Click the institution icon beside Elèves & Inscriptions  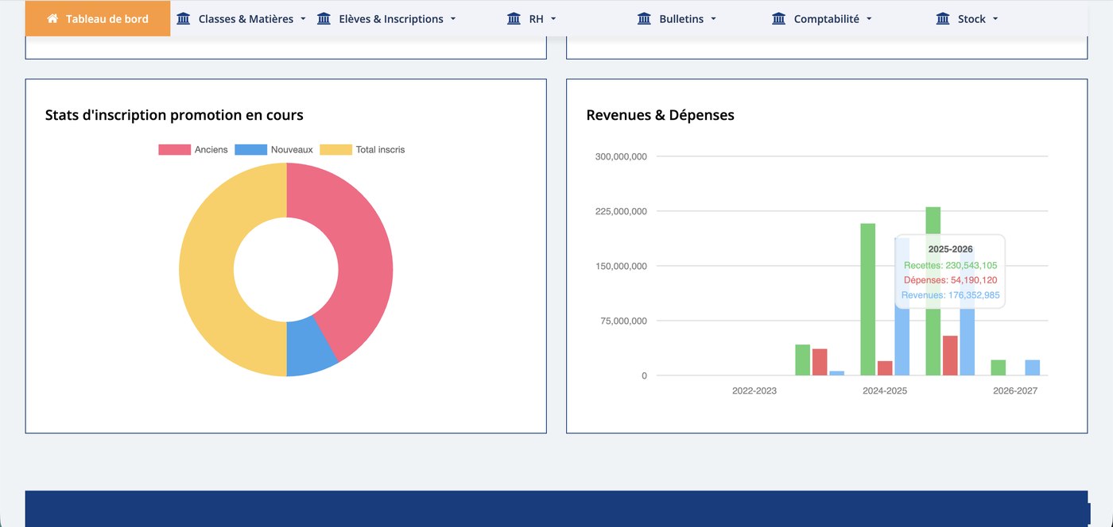tap(324, 18)
